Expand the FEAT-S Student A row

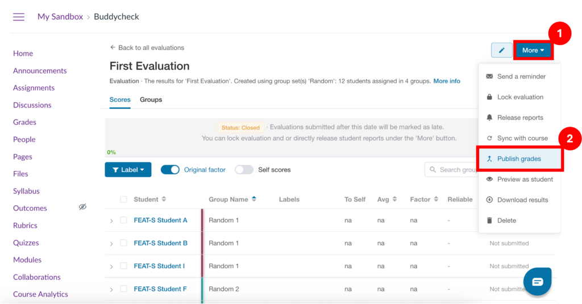(x=111, y=220)
